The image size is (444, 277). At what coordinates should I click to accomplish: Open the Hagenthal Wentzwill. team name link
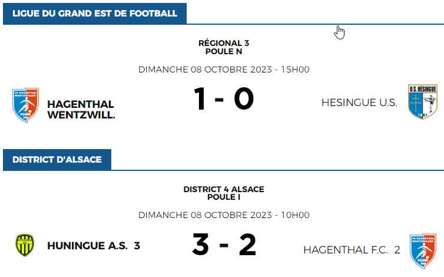(x=81, y=110)
